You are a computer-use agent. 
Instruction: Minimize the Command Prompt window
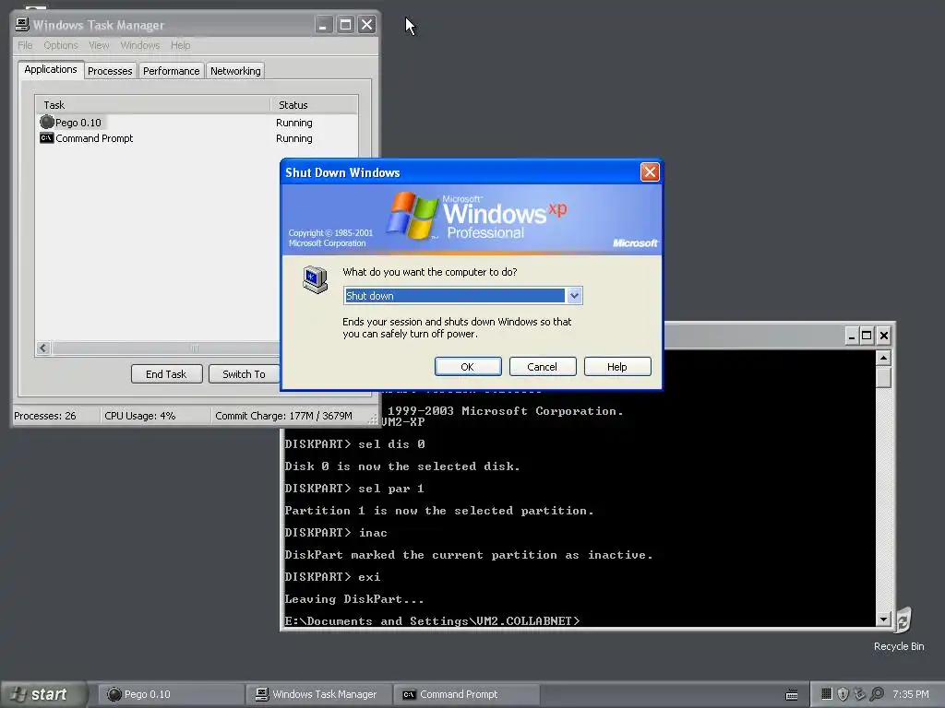tap(851, 336)
